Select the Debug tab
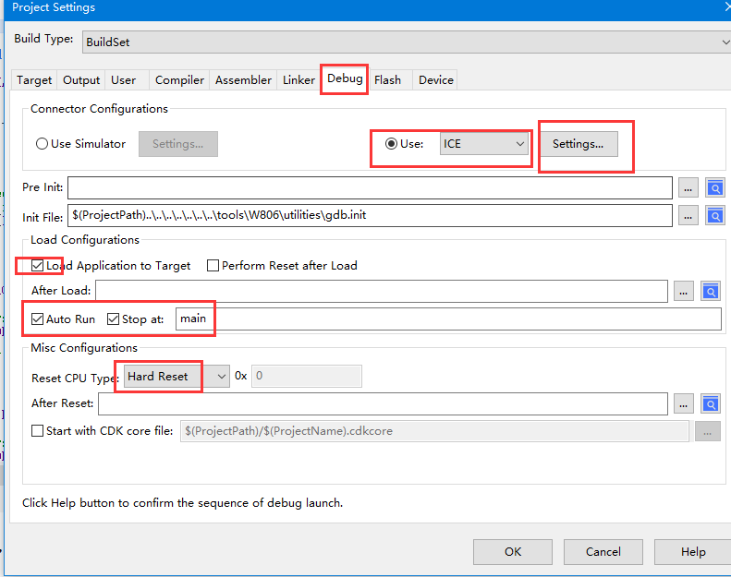This screenshot has height=577, width=731. (345, 78)
